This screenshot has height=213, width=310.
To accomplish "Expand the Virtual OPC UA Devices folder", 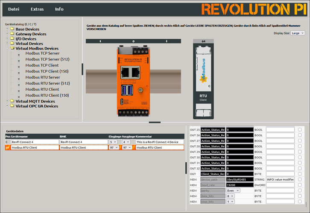I will 7,106.
